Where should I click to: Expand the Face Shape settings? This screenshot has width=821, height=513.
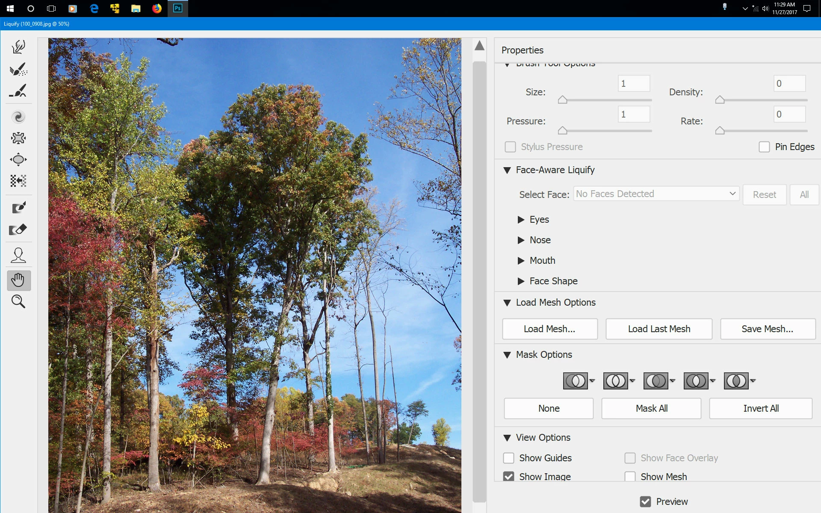point(521,281)
